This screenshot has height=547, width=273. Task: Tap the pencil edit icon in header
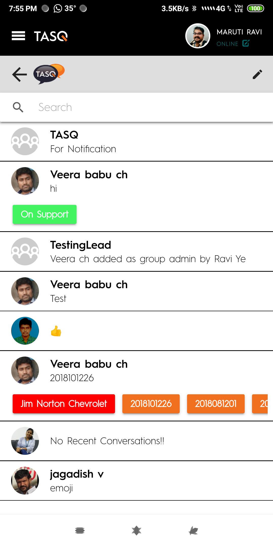pyautogui.click(x=257, y=74)
